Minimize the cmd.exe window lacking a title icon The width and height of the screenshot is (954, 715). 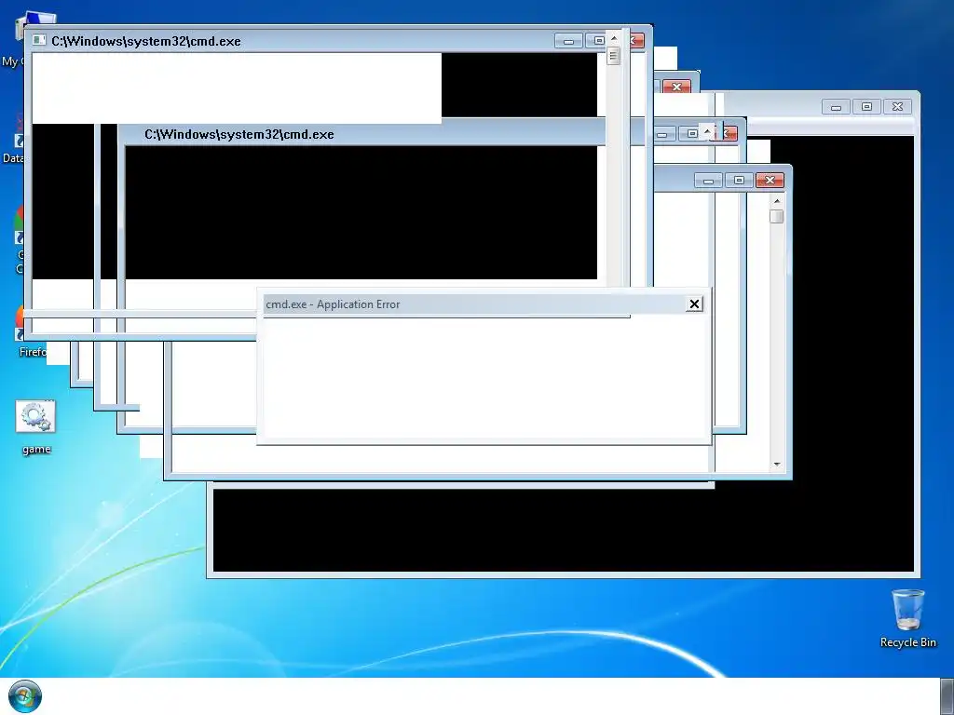click(663, 134)
